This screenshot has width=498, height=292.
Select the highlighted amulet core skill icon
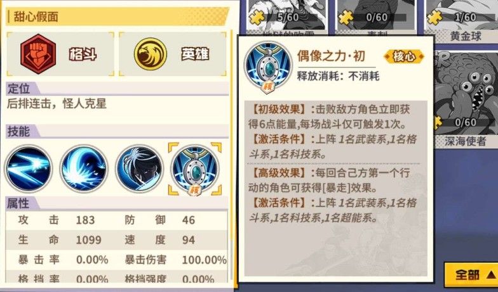[x=194, y=169]
